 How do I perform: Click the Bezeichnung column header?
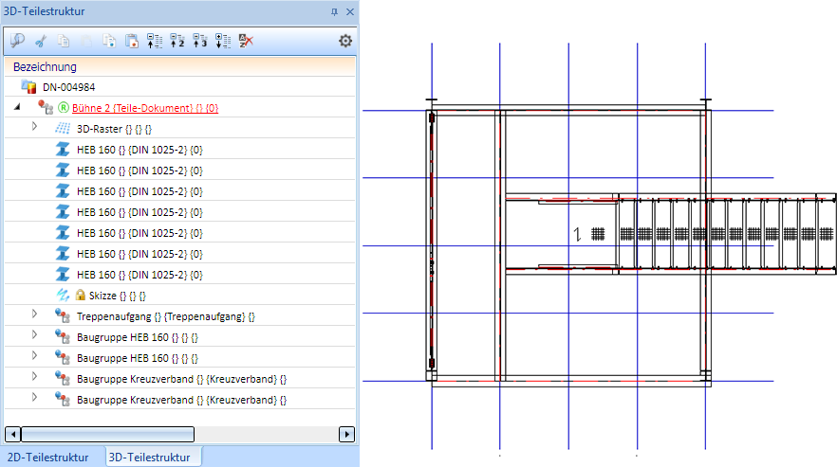46,67
